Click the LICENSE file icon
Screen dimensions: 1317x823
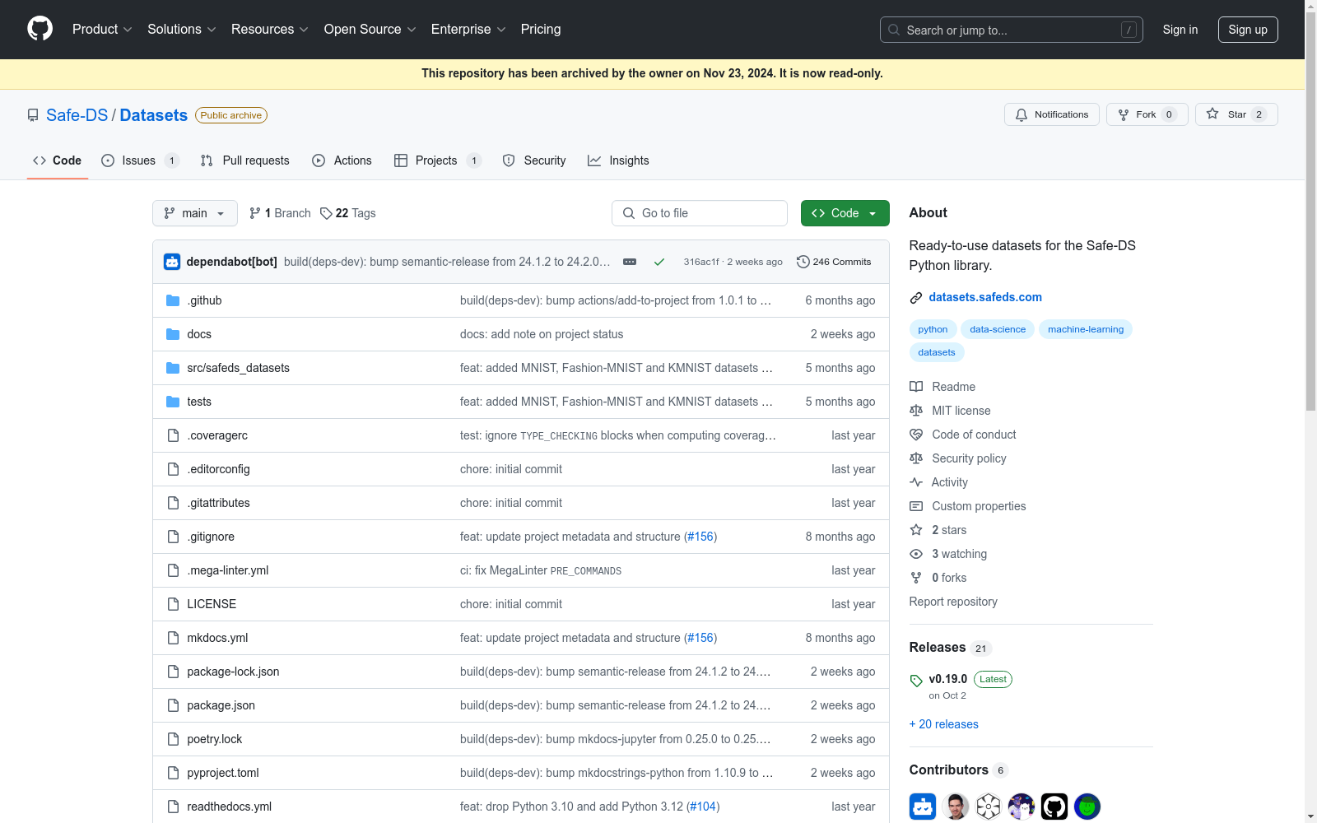coord(173,604)
